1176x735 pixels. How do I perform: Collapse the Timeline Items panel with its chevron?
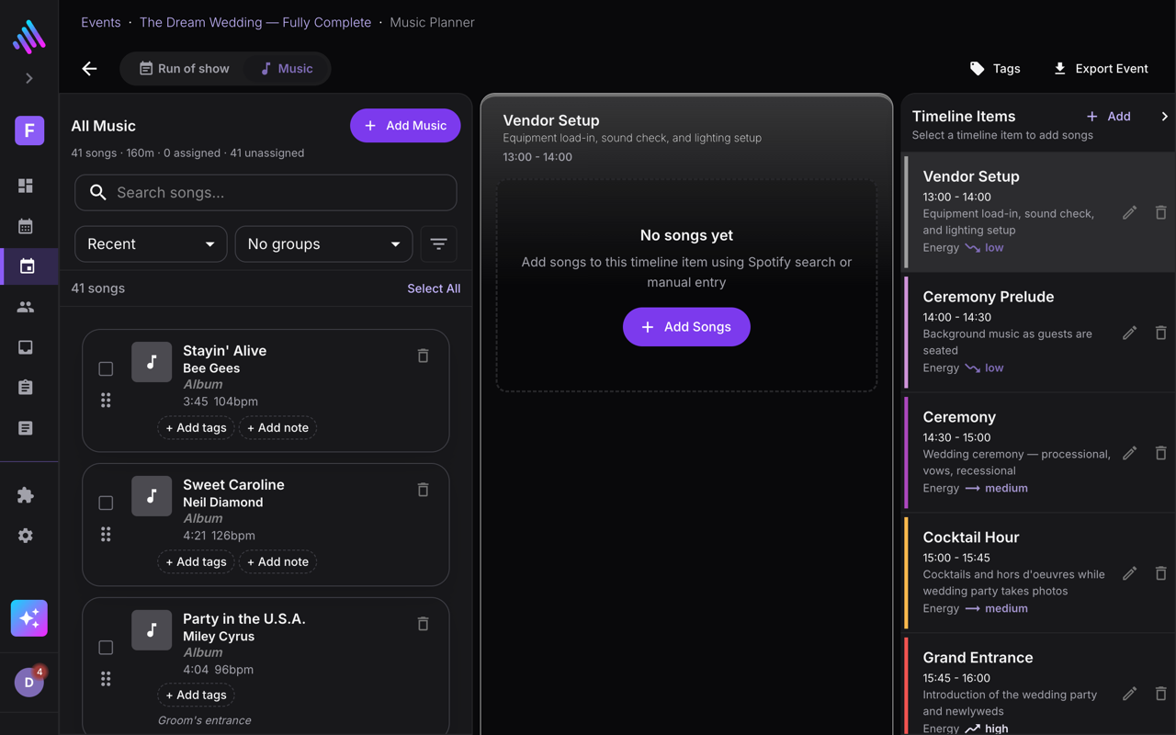1164,117
